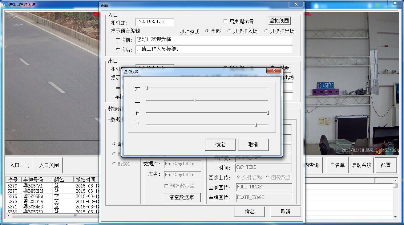Click the 左 slider track in 虚拟线圈 dialog
This screenshot has width=404, height=225.
coord(207,88)
